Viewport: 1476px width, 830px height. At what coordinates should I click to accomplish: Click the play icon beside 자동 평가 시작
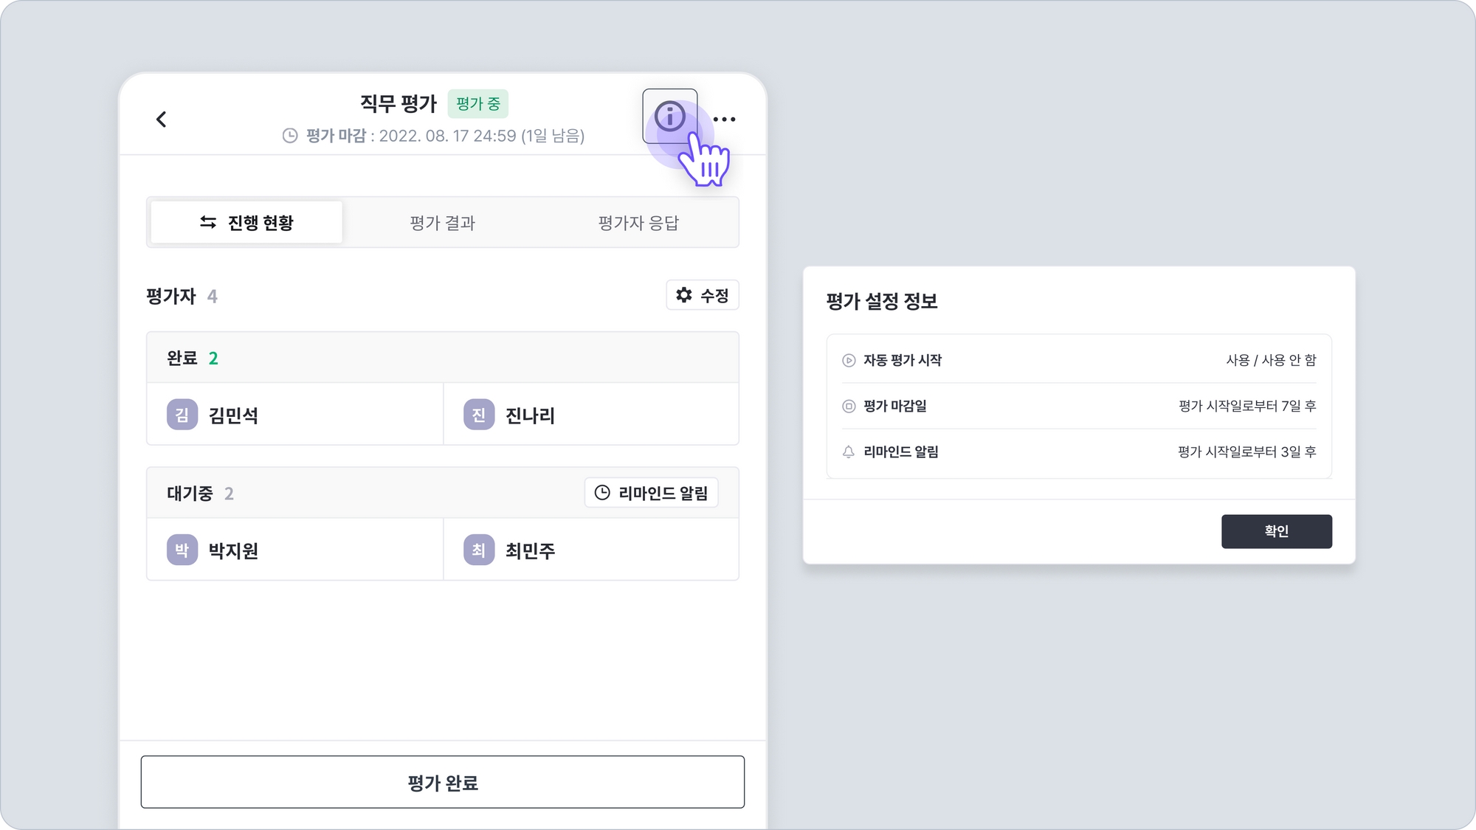[849, 361]
